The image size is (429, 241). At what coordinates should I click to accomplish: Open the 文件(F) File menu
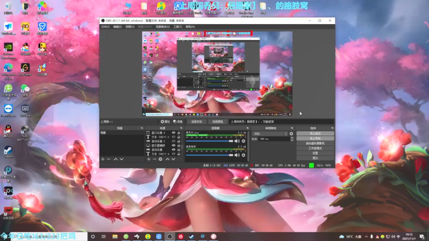pyautogui.click(x=105, y=27)
